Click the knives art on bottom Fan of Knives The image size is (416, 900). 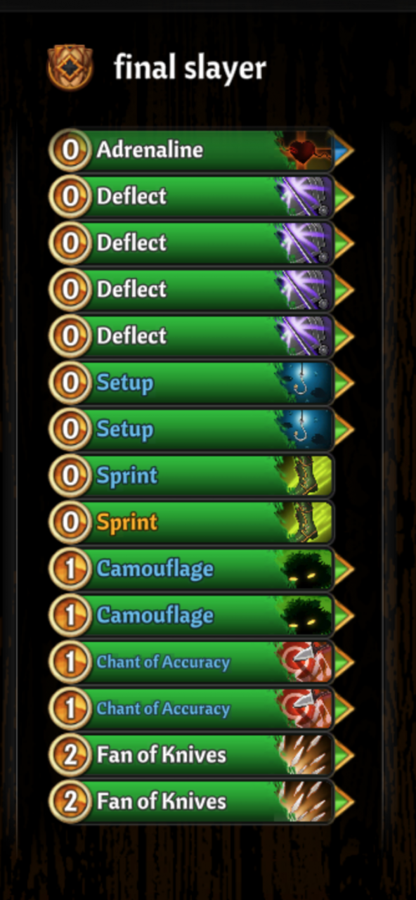(x=304, y=801)
